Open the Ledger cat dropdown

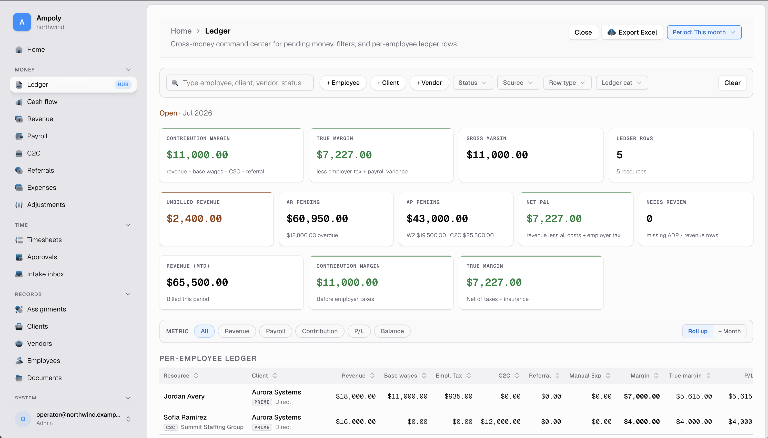click(x=622, y=83)
